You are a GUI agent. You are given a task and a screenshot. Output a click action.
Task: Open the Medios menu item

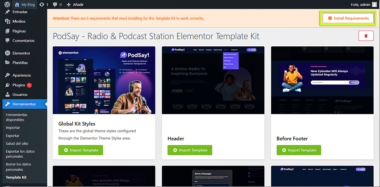19,21
